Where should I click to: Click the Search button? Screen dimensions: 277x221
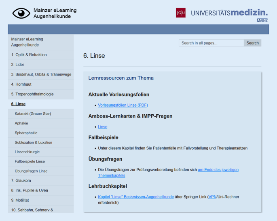coord(252,43)
